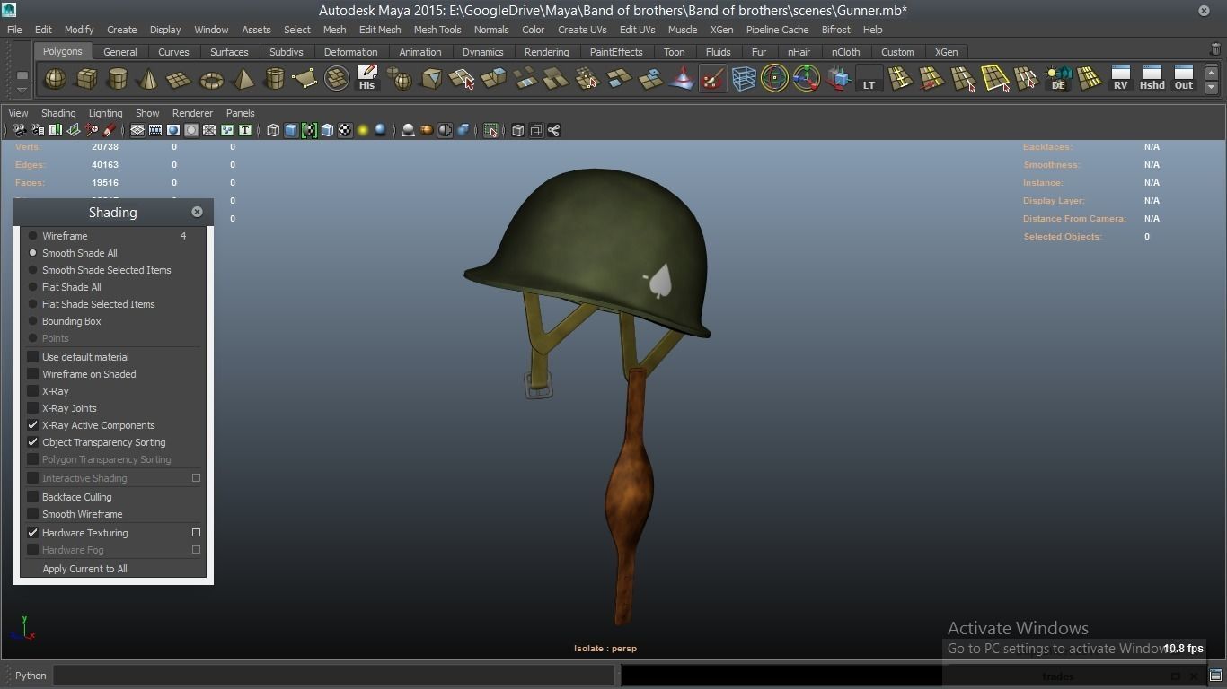Create a polygon cube from the shelf
The height and width of the screenshot is (689, 1227).
tap(86, 79)
